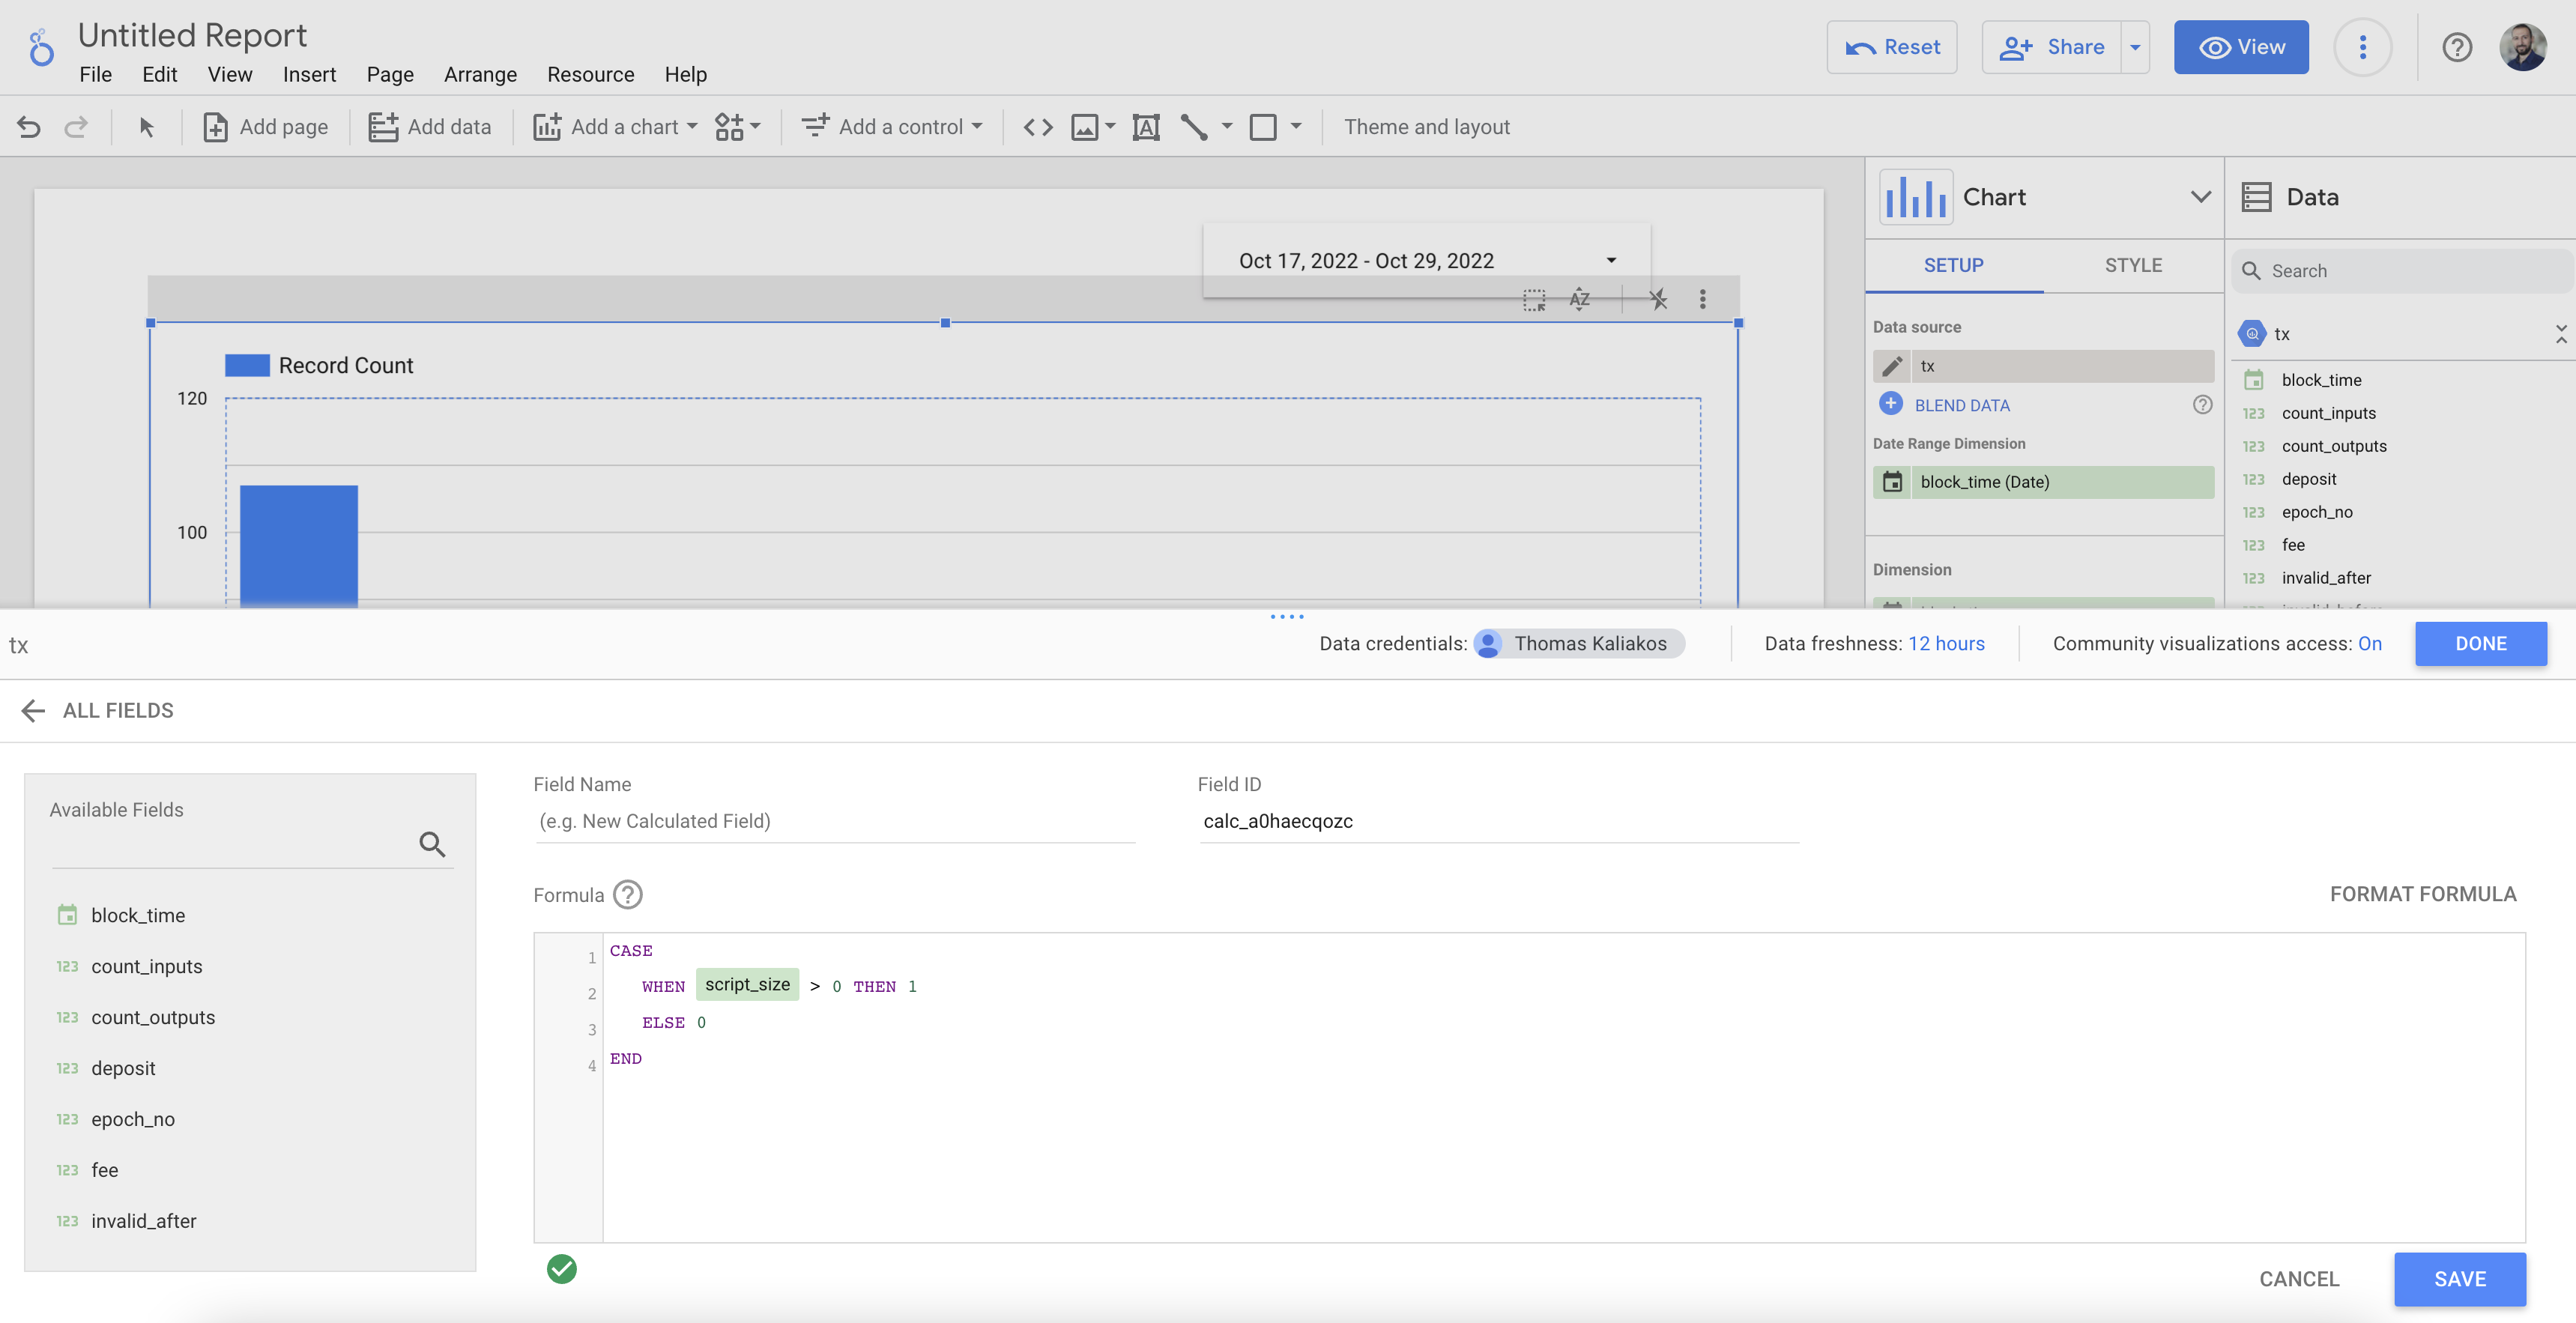Click the insert text box icon

1146,127
